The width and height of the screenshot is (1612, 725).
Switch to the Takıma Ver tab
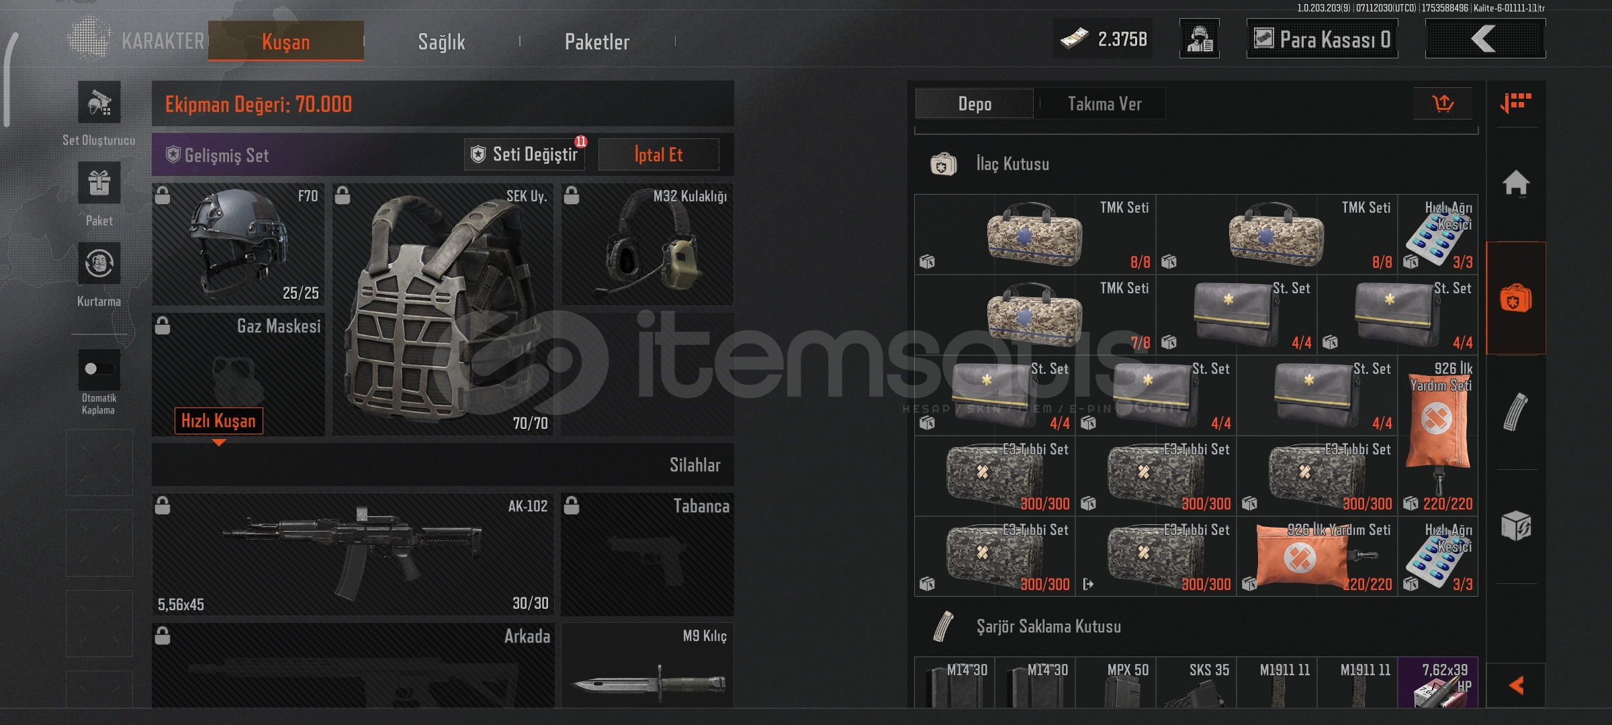point(1104,104)
